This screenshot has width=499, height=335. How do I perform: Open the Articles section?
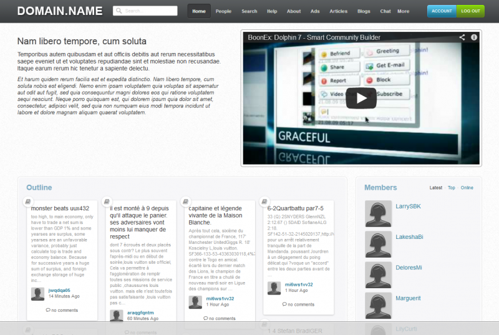pos(339,11)
